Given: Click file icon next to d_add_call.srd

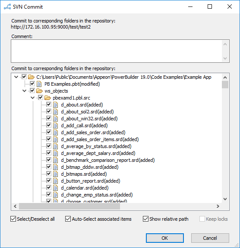Looking at the screenshot, I should pyautogui.click(x=55, y=126).
